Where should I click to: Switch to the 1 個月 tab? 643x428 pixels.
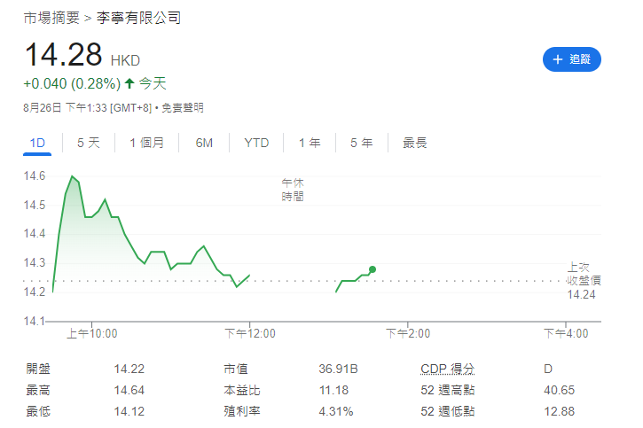coord(146,143)
